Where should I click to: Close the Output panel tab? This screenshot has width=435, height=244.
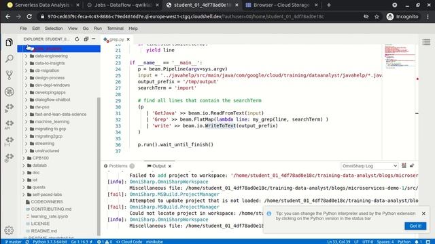pos(169,166)
